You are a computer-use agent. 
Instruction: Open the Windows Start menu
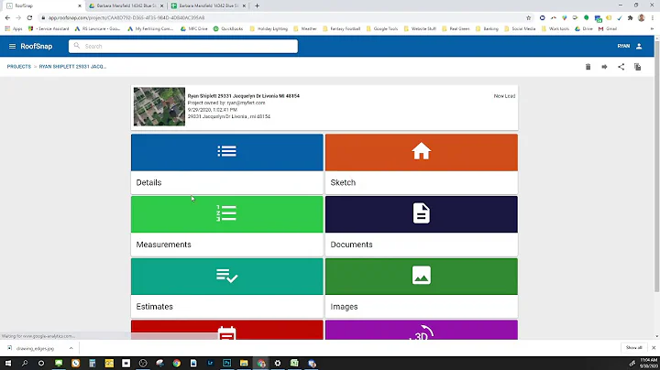click(x=8, y=364)
